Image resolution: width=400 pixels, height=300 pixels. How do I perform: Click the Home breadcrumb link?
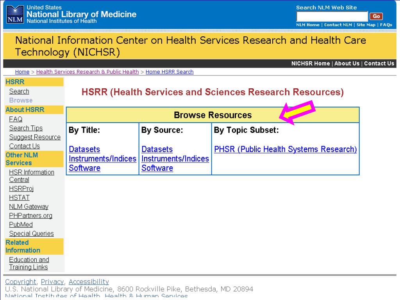point(22,72)
